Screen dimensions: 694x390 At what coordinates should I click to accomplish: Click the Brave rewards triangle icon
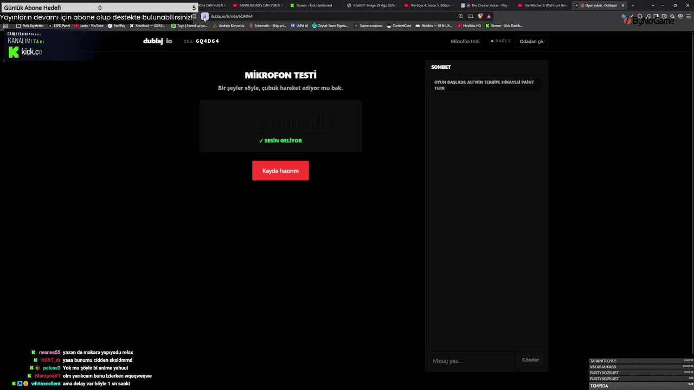pos(489,16)
